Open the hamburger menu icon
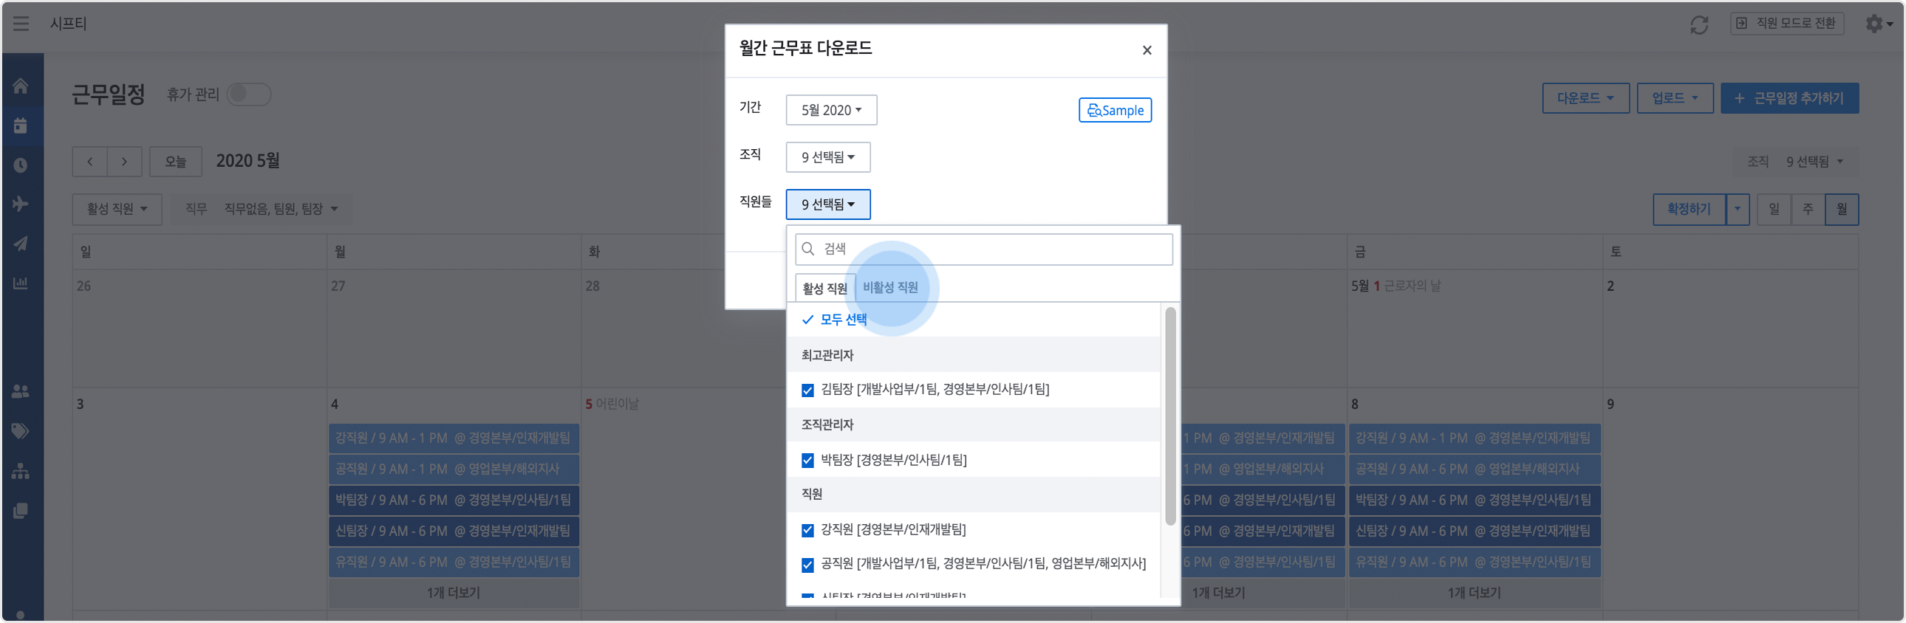Image resolution: width=1906 pixels, height=623 pixels. tap(21, 24)
